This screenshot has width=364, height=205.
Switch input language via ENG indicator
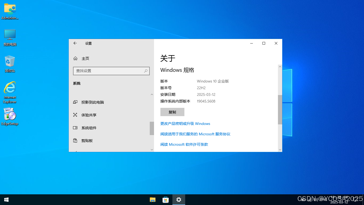click(323, 200)
